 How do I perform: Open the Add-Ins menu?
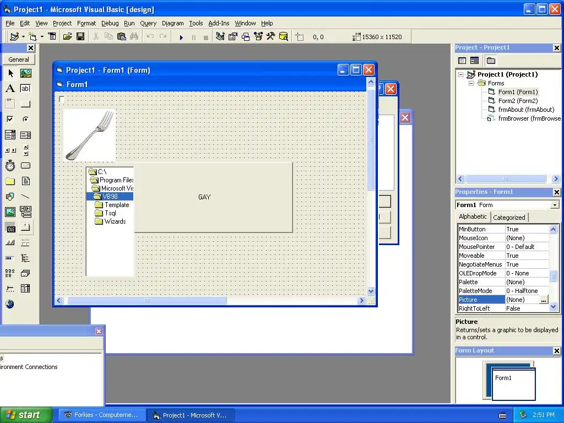tap(219, 23)
